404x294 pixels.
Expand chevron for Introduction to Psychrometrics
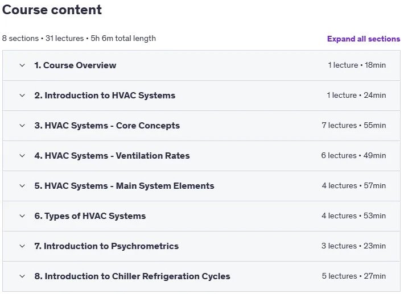tap(22, 246)
